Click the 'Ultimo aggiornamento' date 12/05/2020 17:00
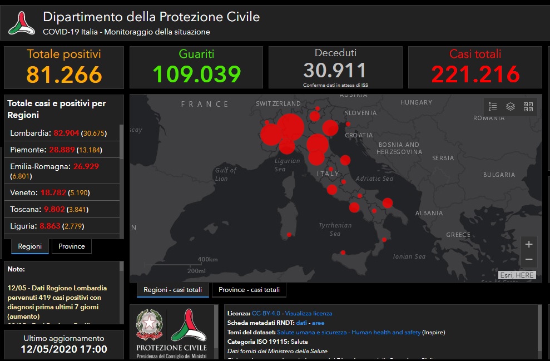Screen dimensions: 550x361 point(64,349)
